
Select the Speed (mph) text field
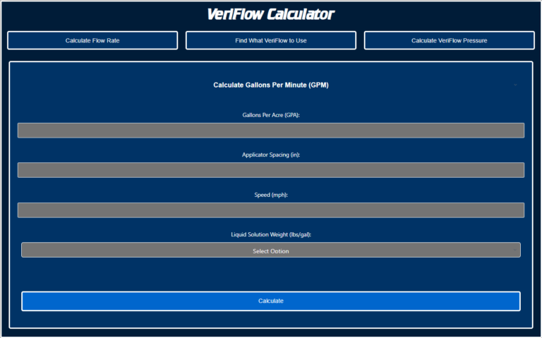tap(271, 210)
